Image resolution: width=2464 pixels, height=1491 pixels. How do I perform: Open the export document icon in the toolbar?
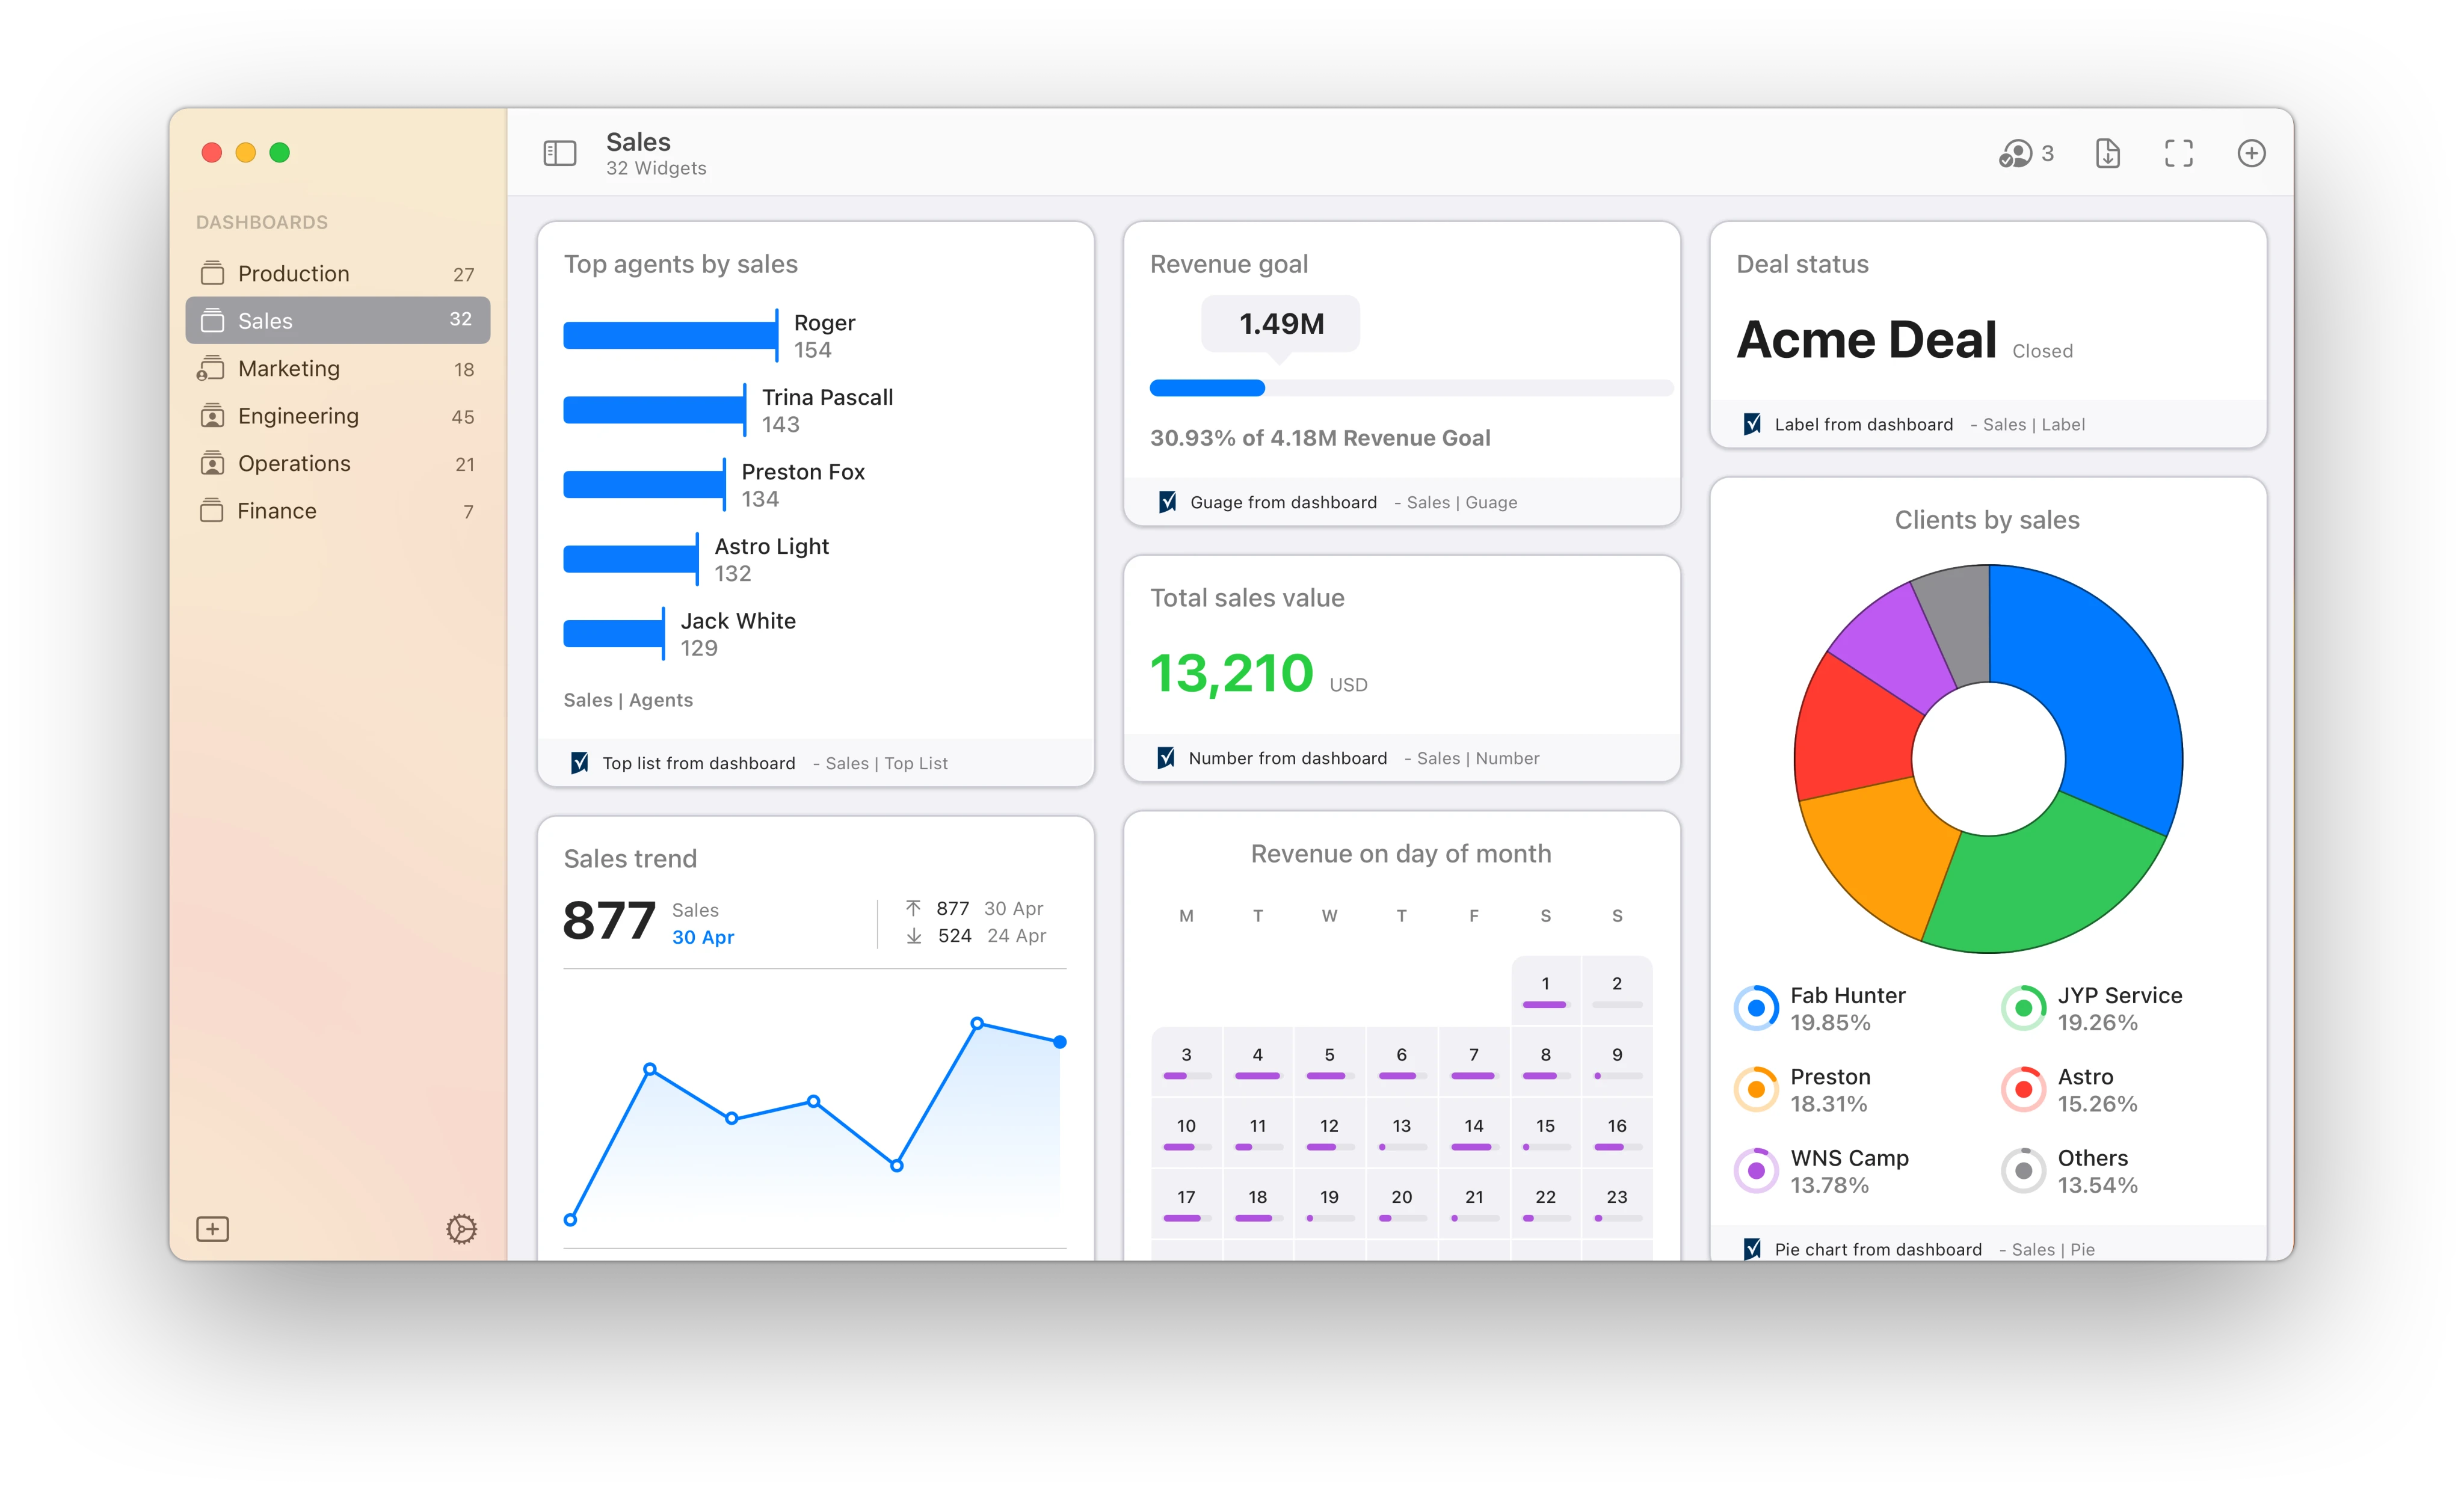coord(2107,153)
